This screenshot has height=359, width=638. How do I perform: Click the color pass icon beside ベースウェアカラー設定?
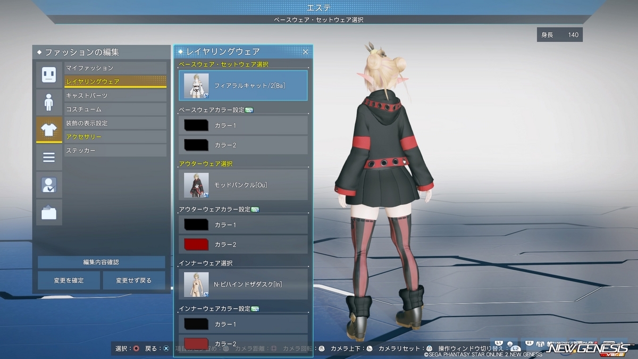(249, 110)
